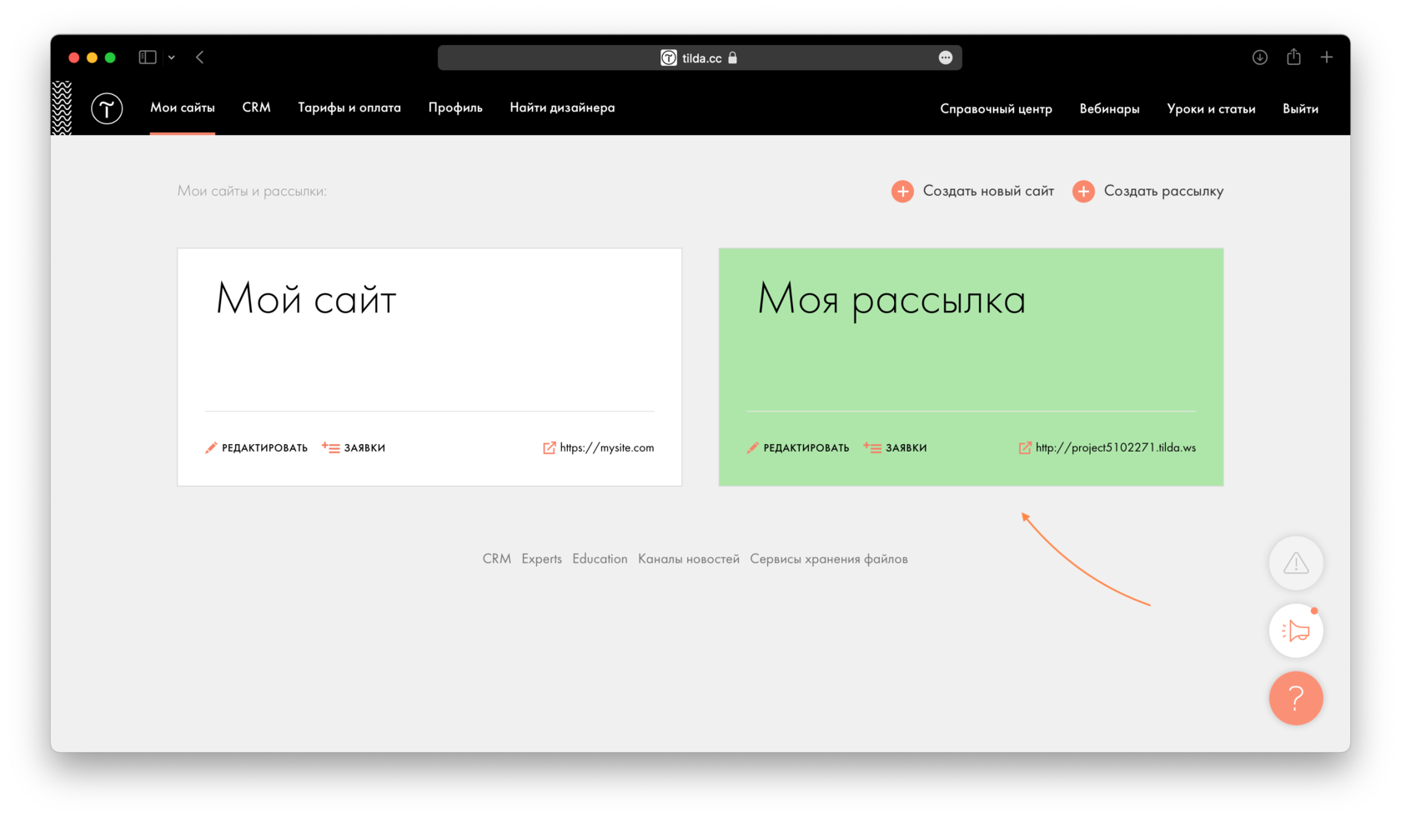Click the Tilda logo icon
This screenshot has height=819, width=1401.
pos(107,108)
